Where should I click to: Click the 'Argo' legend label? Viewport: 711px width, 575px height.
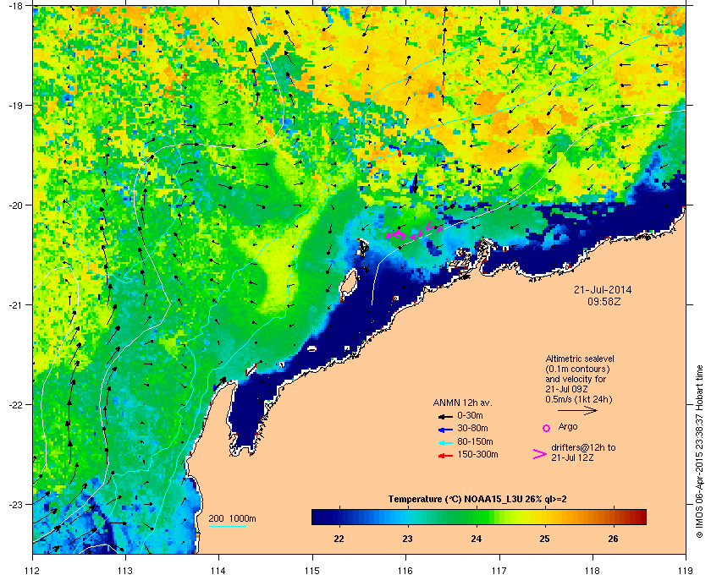point(568,427)
